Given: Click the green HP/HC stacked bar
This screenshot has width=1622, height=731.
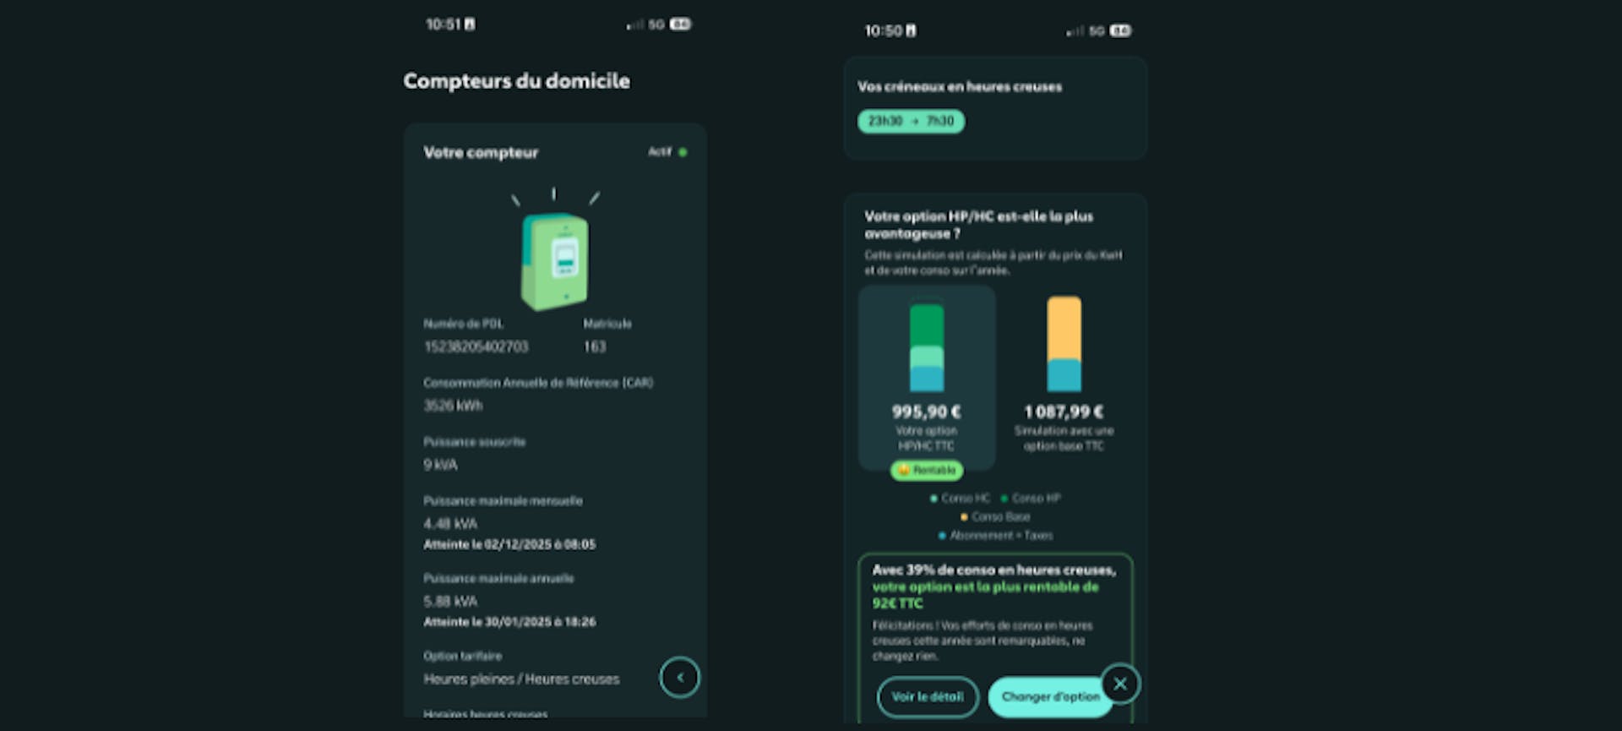Looking at the screenshot, I should (927, 347).
